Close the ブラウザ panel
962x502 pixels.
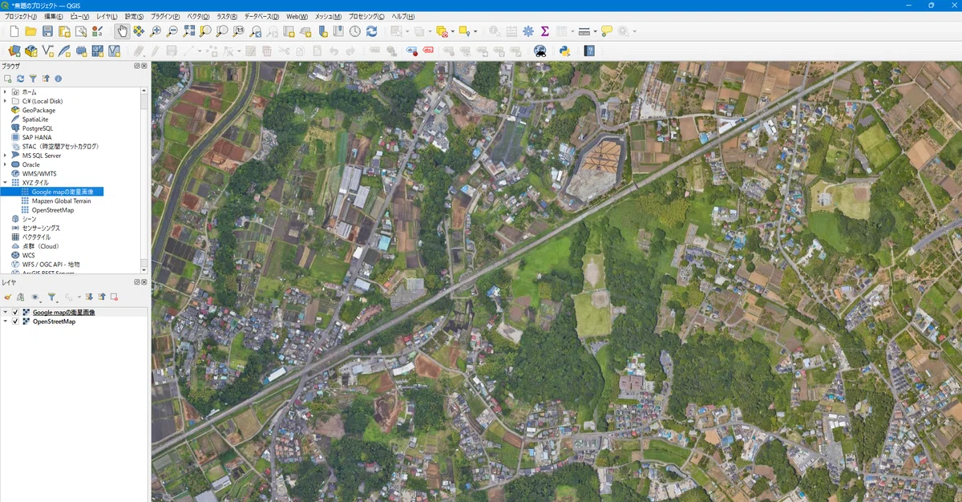[144, 66]
